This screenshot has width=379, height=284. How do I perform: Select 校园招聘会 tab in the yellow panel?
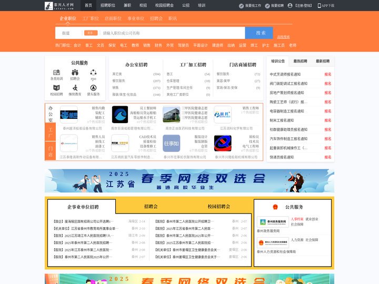coord(219,207)
